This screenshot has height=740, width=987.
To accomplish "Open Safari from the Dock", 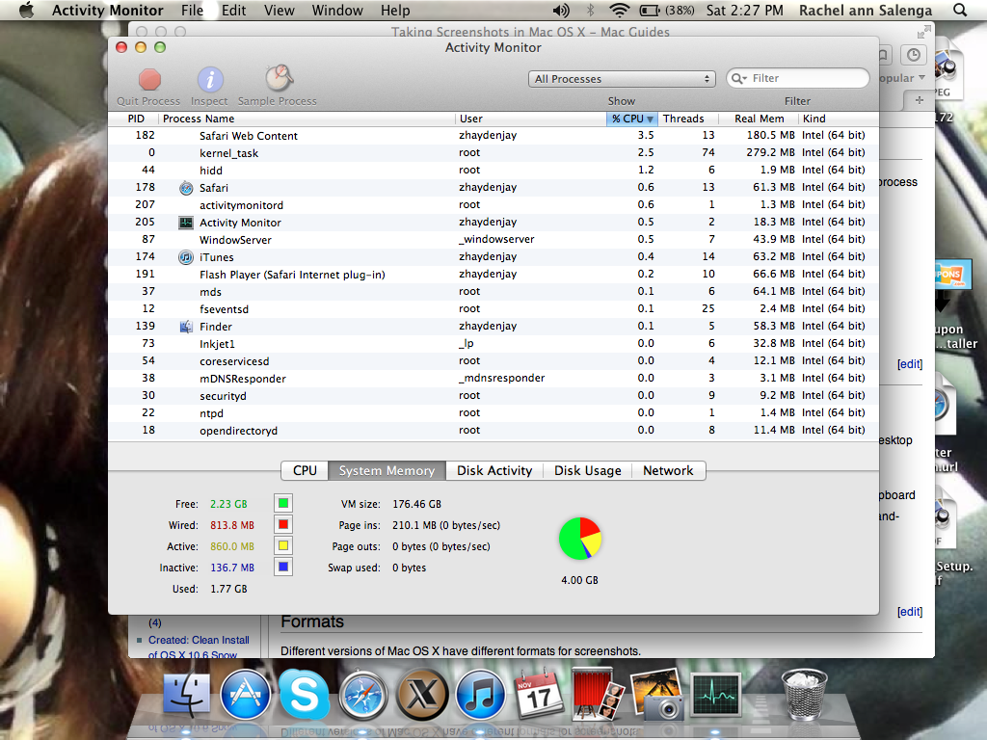I will coord(363,696).
